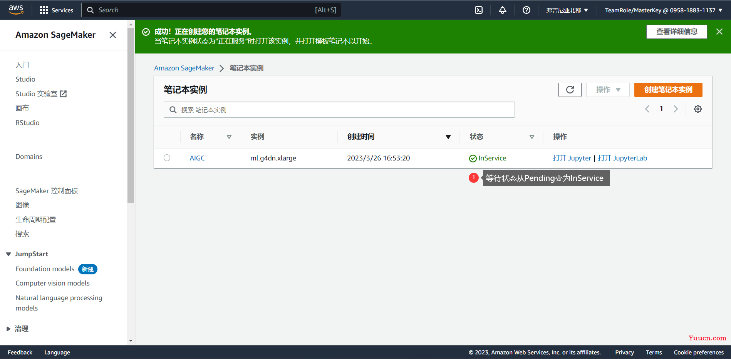Viewport: 731px width, 359px height.
Task: Select the AIGC notebook instance radio button
Action: tap(167, 158)
